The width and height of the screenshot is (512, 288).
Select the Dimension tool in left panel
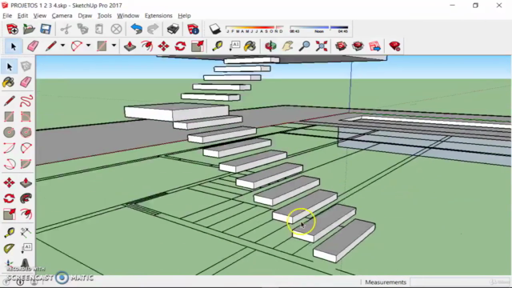coord(26,233)
